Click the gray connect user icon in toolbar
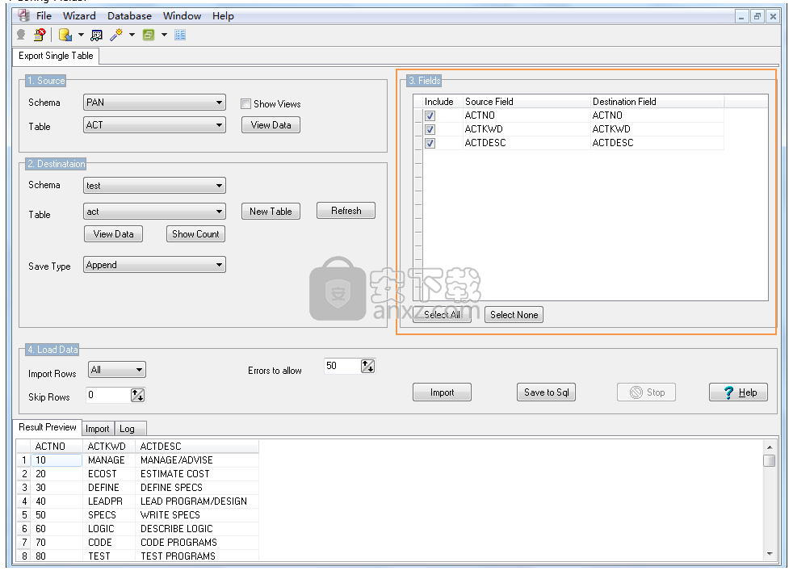This screenshot has width=793, height=579. click(x=21, y=35)
